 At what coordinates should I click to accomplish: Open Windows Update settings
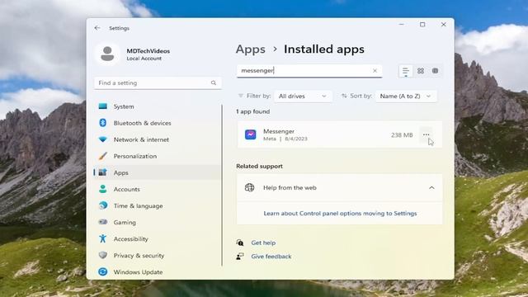158,271
